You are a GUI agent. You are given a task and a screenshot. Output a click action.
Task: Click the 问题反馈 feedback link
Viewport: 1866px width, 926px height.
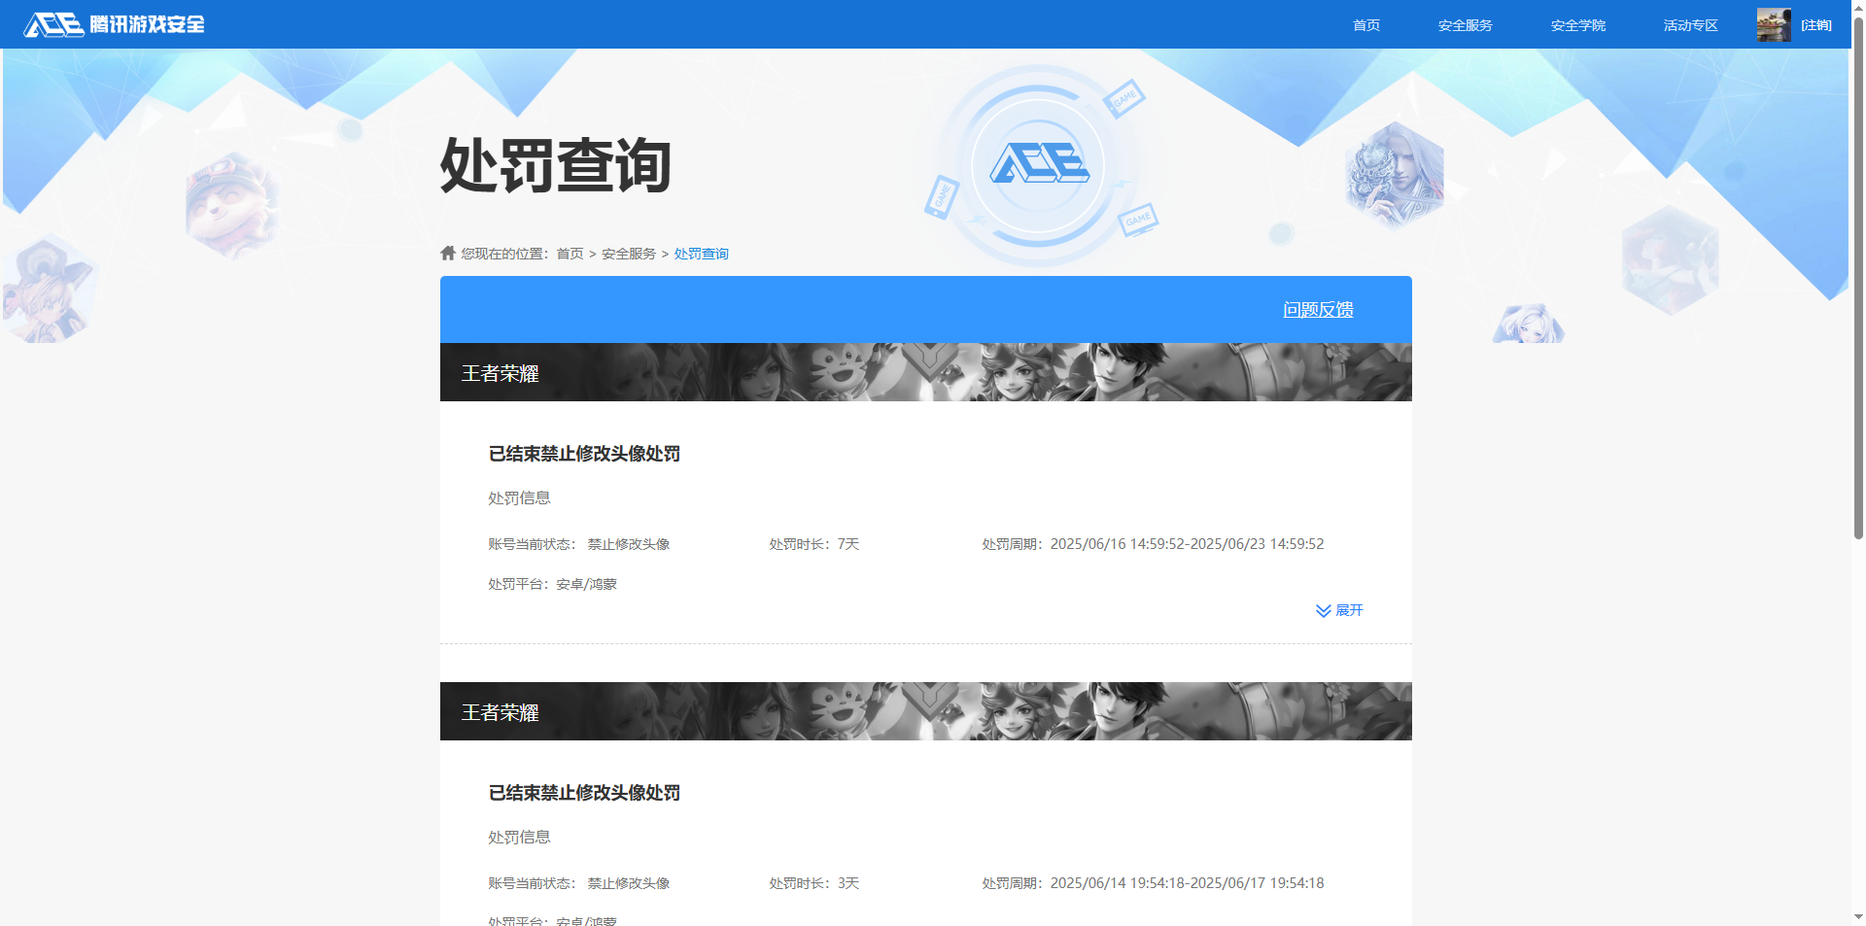(1318, 309)
